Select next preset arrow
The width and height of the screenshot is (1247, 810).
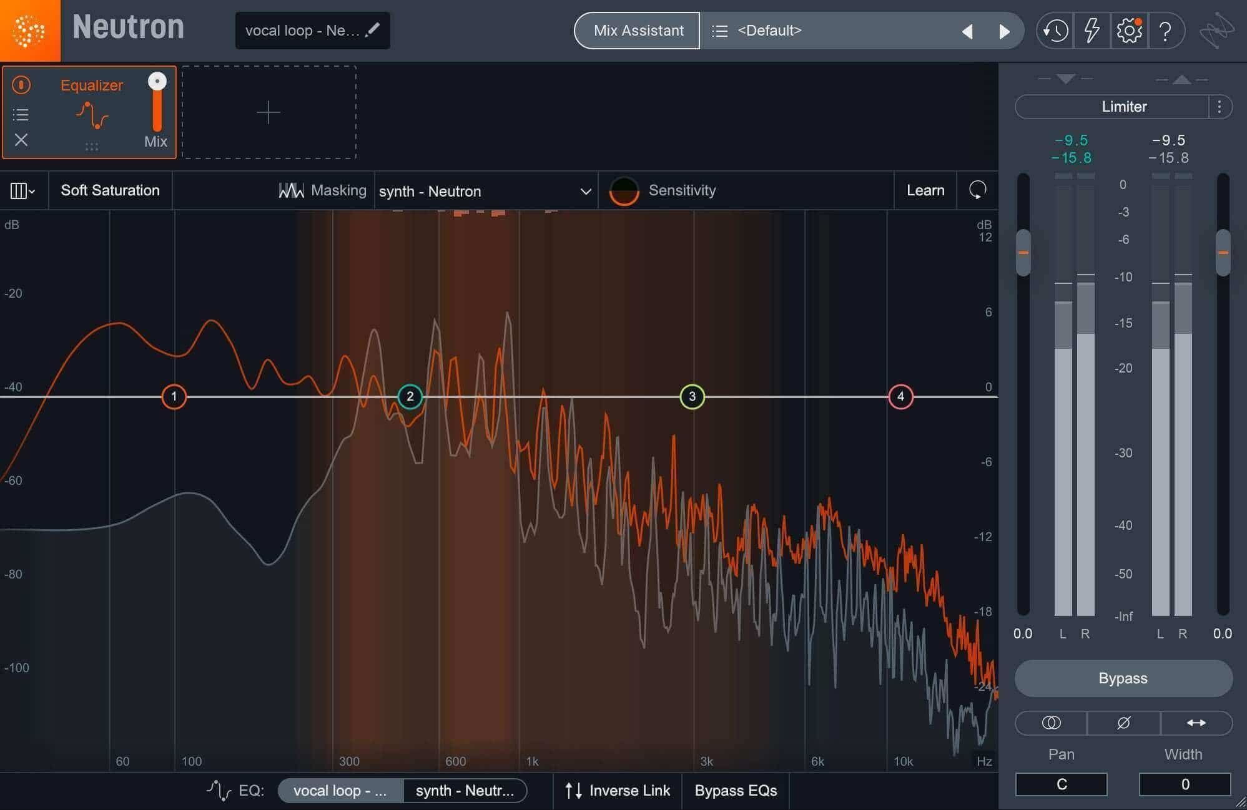(1004, 31)
